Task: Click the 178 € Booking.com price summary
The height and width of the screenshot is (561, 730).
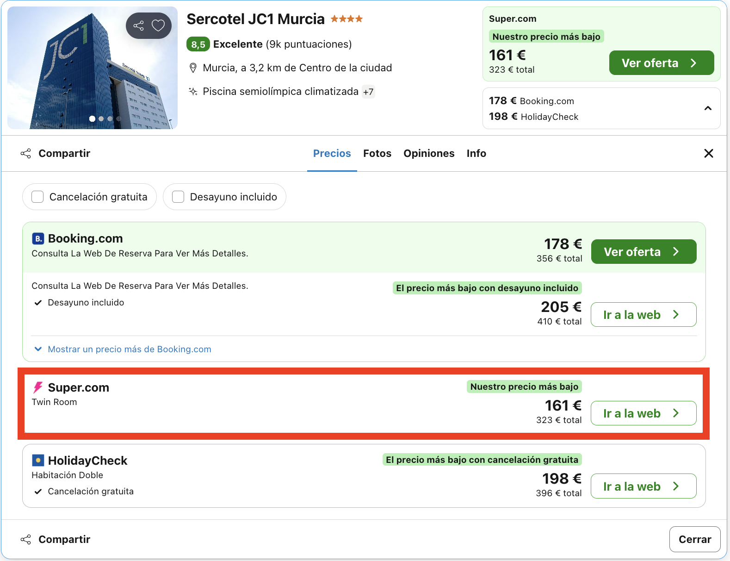Action: (531, 101)
